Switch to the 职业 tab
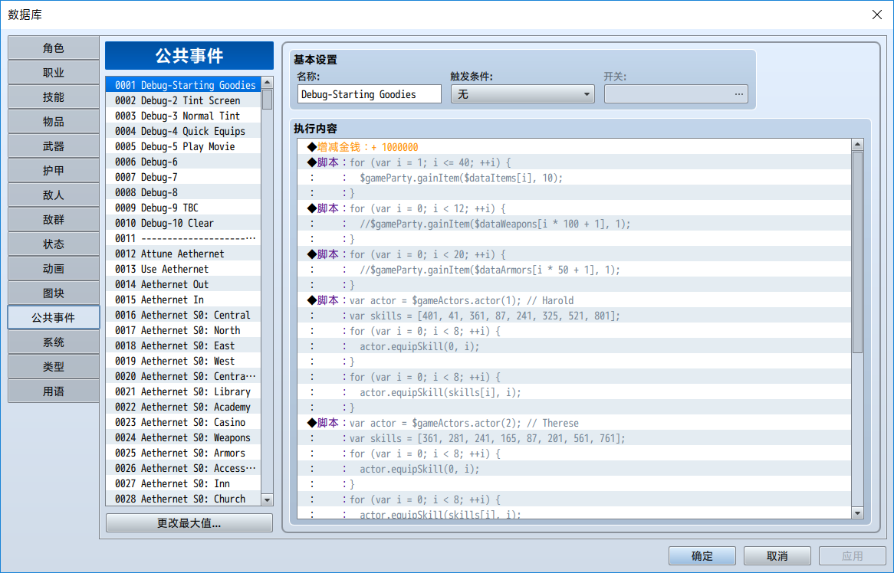The width and height of the screenshot is (894, 573). (x=54, y=73)
